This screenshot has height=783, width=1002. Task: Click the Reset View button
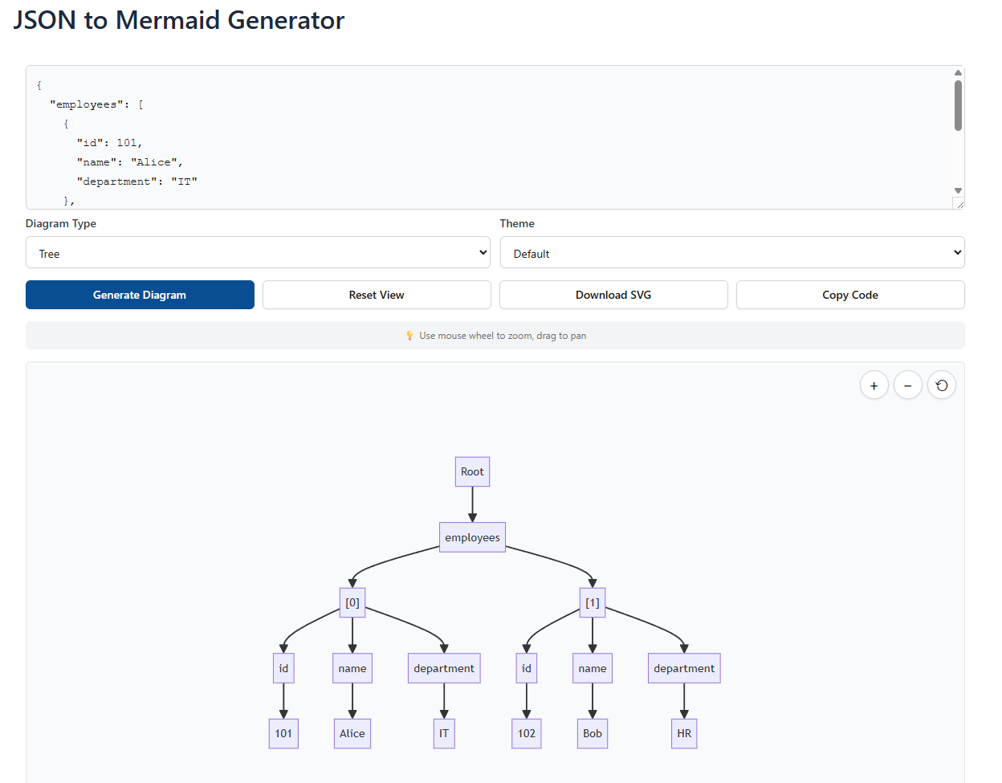(377, 295)
